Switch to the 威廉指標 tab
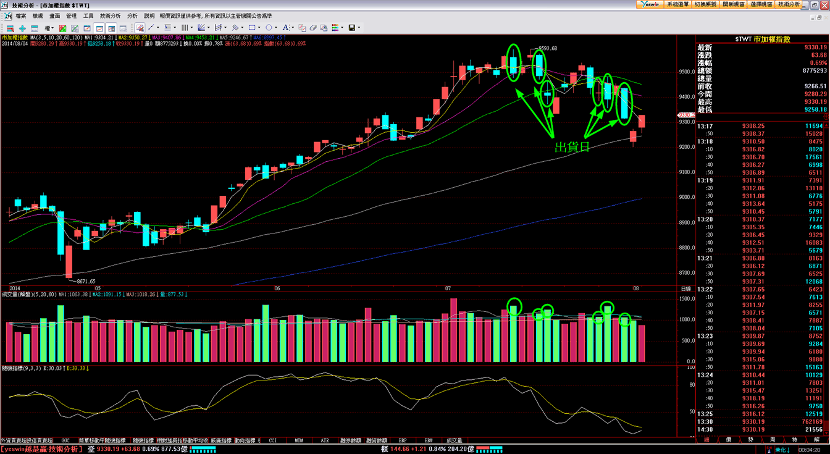Viewport: 830px width, 454px height. (220, 440)
